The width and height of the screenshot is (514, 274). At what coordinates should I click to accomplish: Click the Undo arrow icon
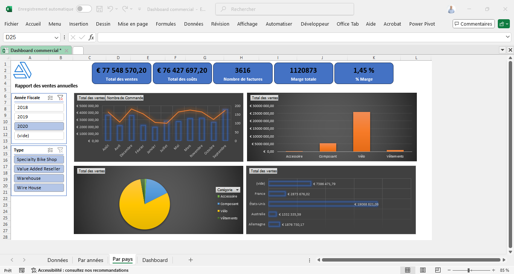point(110,9)
